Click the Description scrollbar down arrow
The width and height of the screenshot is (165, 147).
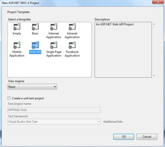154,76
